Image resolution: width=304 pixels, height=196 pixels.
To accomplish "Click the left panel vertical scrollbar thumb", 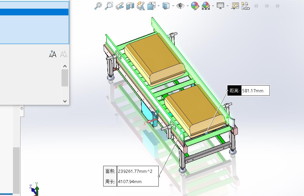I will pos(16,170).
